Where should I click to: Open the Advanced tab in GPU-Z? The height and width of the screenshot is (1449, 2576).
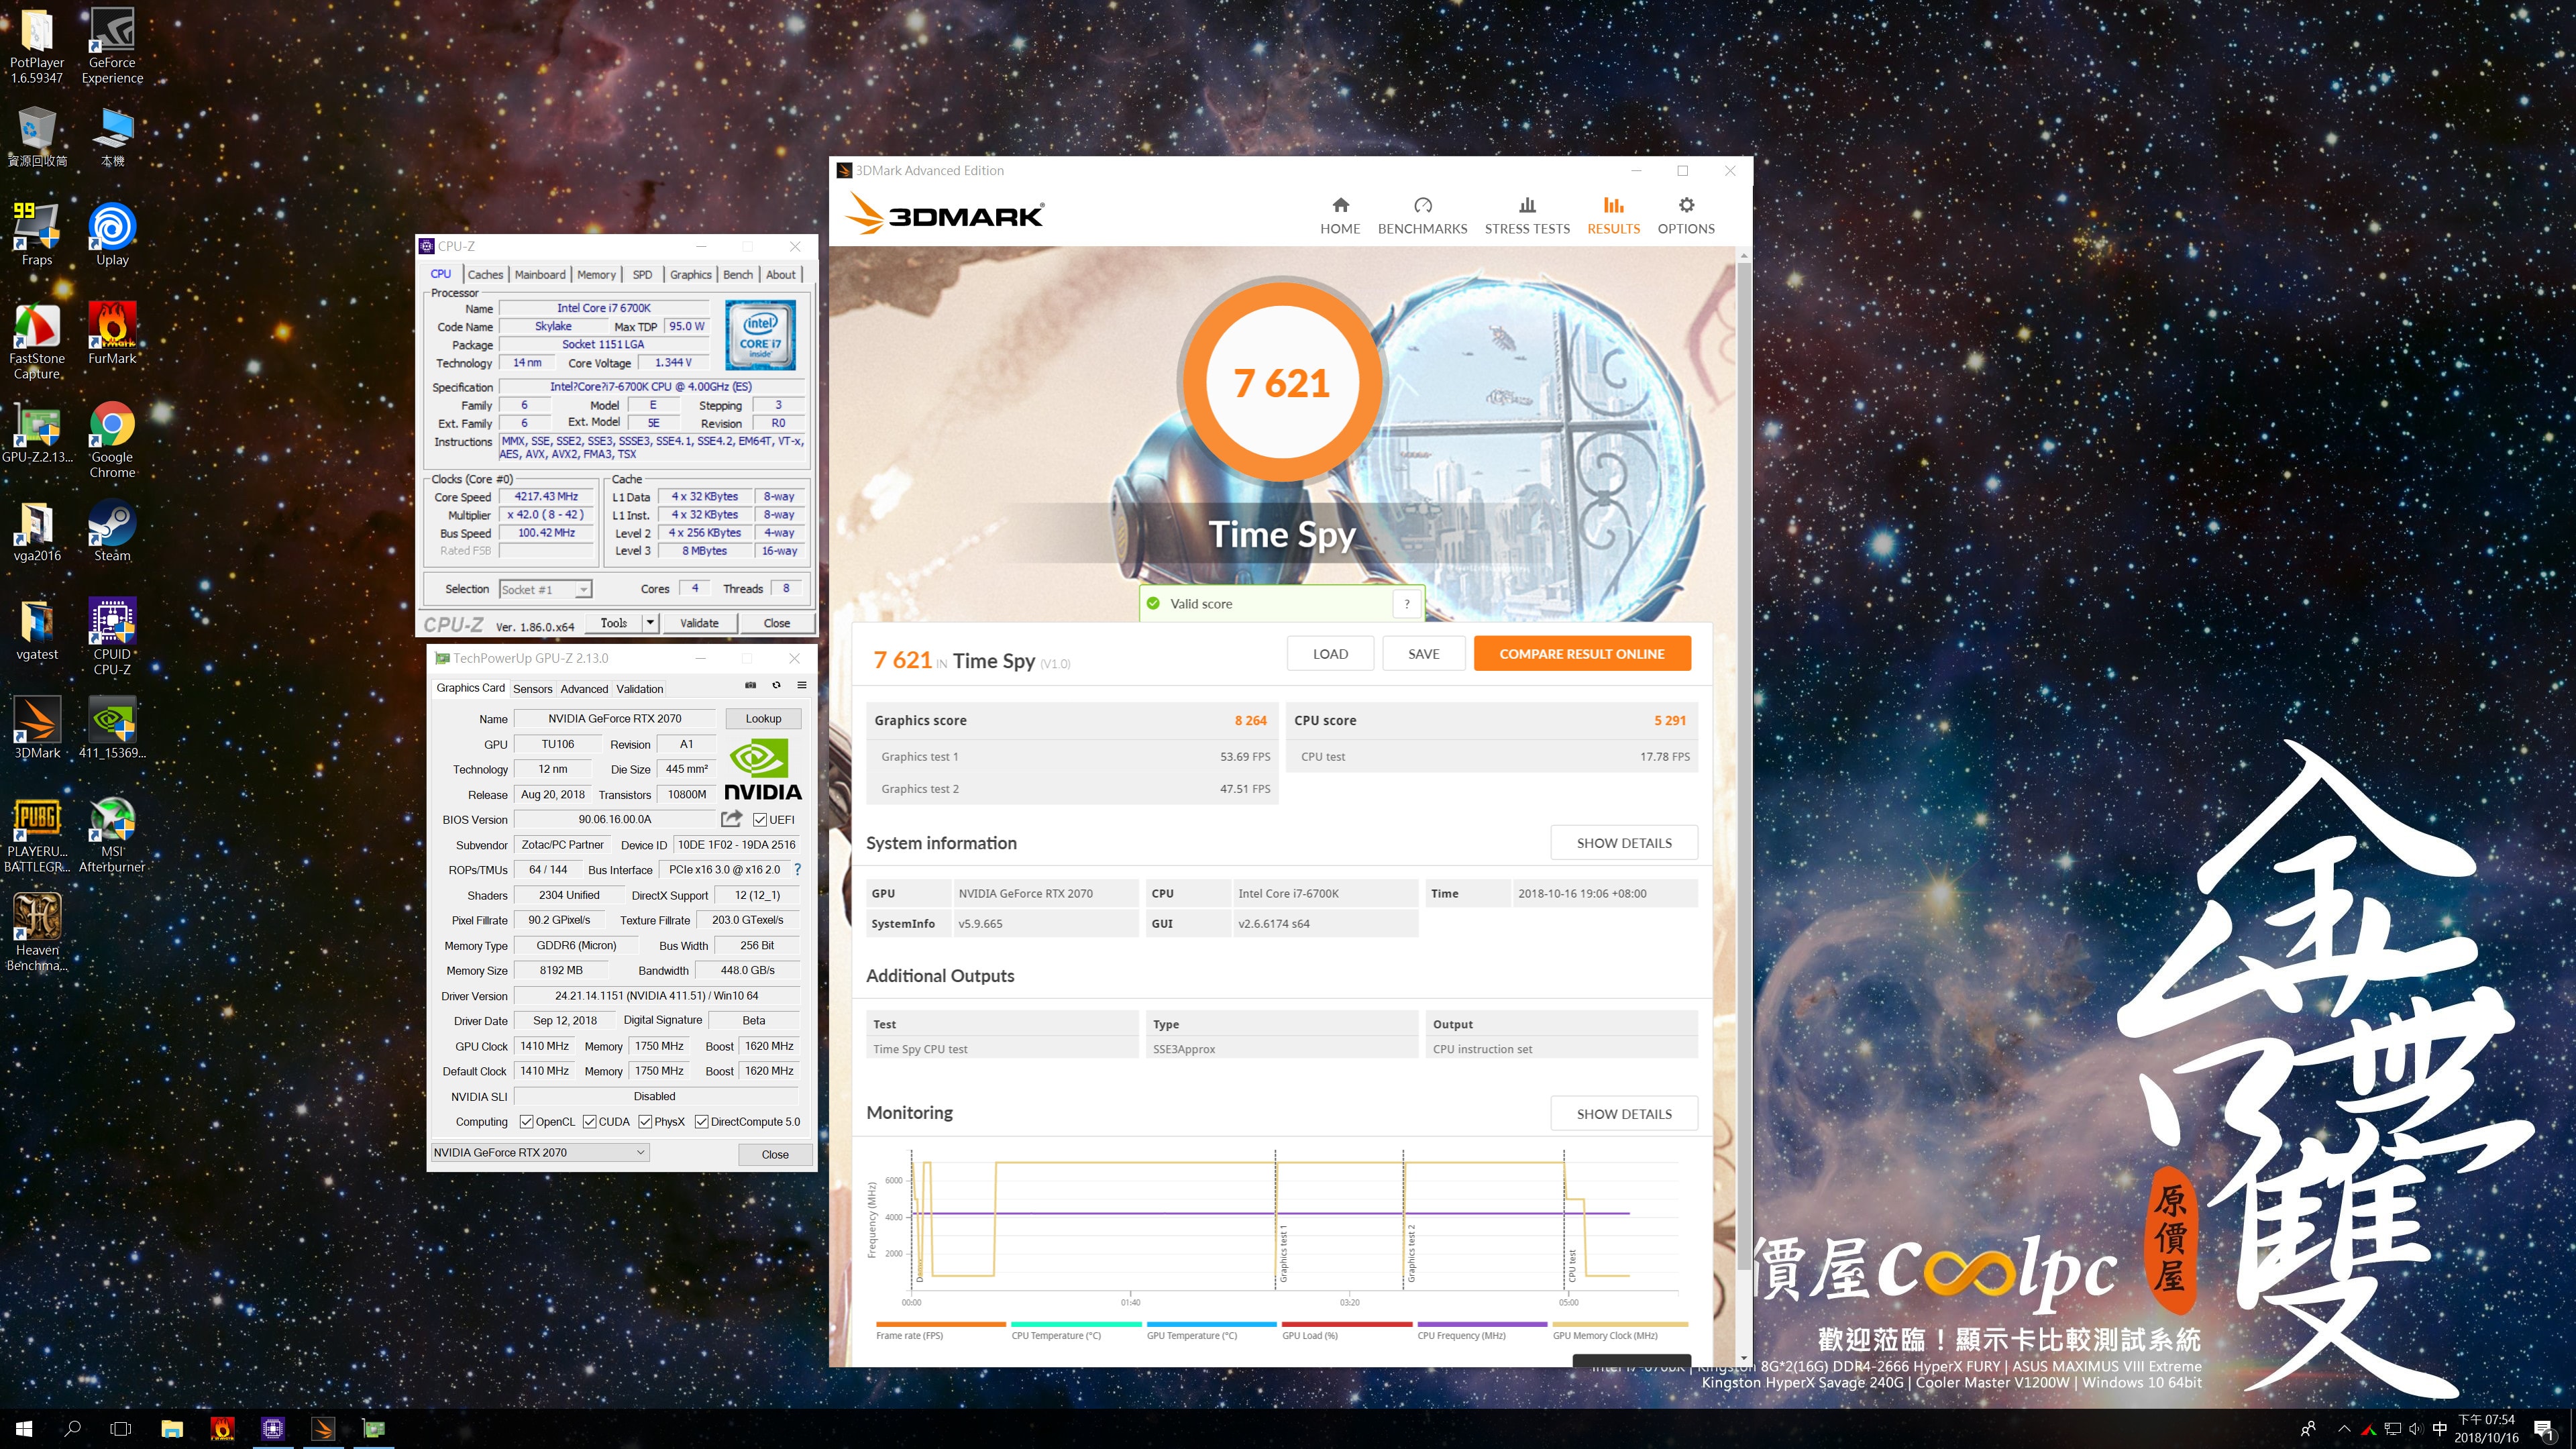tap(584, 689)
